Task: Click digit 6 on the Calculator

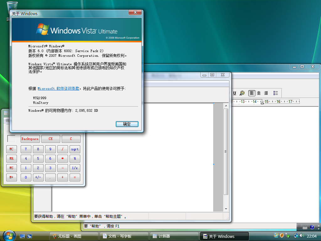Action: point(50,158)
